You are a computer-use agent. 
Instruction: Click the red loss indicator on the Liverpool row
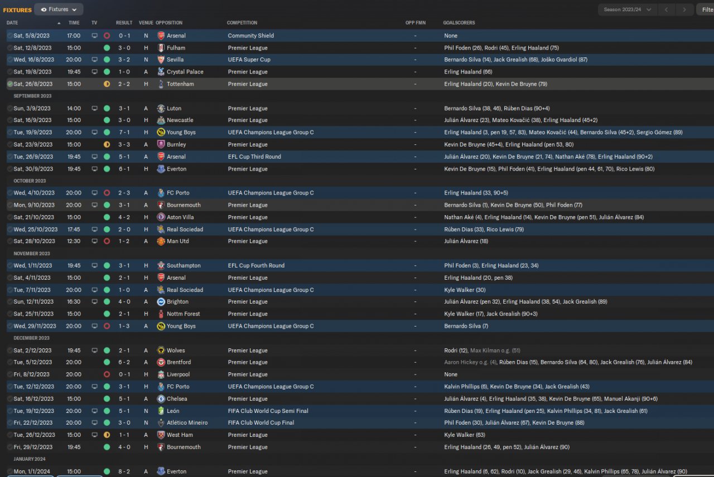point(107,374)
